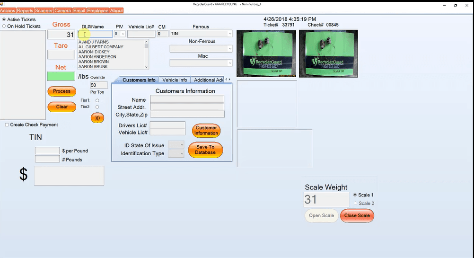The width and height of the screenshot is (474, 258).
Task: Choose Scale 2 radio button
Action: [355, 203]
